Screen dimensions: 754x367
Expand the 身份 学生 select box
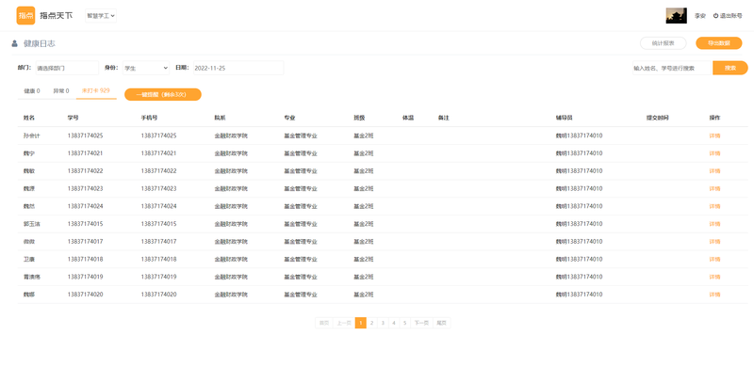(x=146, y=68)
